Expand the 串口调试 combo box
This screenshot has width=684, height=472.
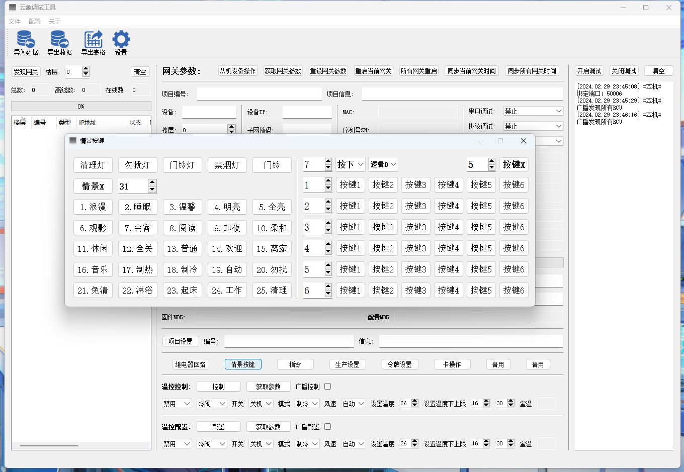[x=533, y=111]
